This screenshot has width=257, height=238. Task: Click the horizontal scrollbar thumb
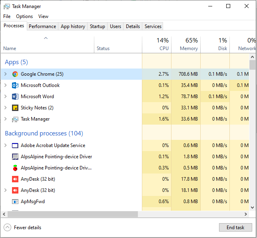[73, 214]
